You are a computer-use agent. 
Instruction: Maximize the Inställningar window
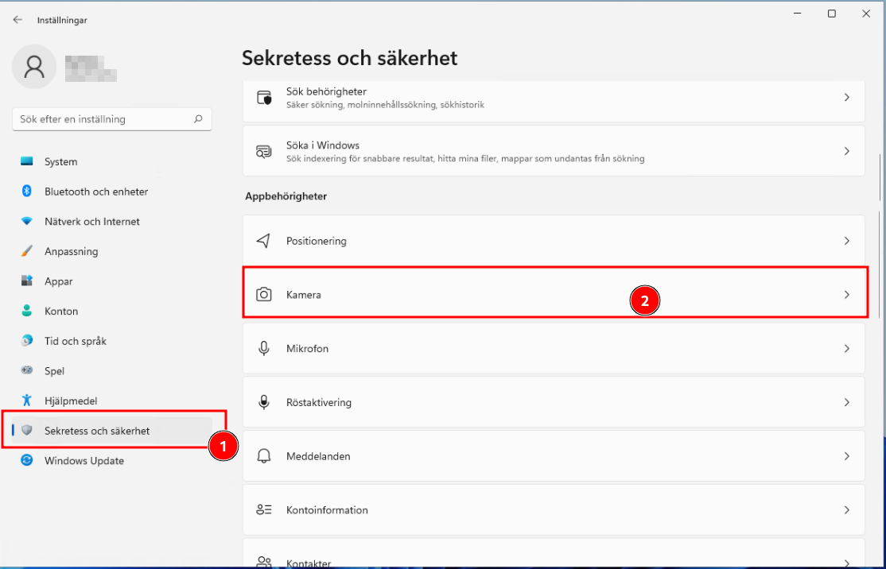point(832,14)
